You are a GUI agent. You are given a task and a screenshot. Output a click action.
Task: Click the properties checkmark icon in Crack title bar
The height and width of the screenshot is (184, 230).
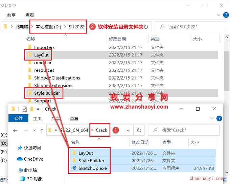pos(24,109)
